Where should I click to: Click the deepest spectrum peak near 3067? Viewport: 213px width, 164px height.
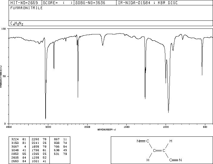[46, 118]
